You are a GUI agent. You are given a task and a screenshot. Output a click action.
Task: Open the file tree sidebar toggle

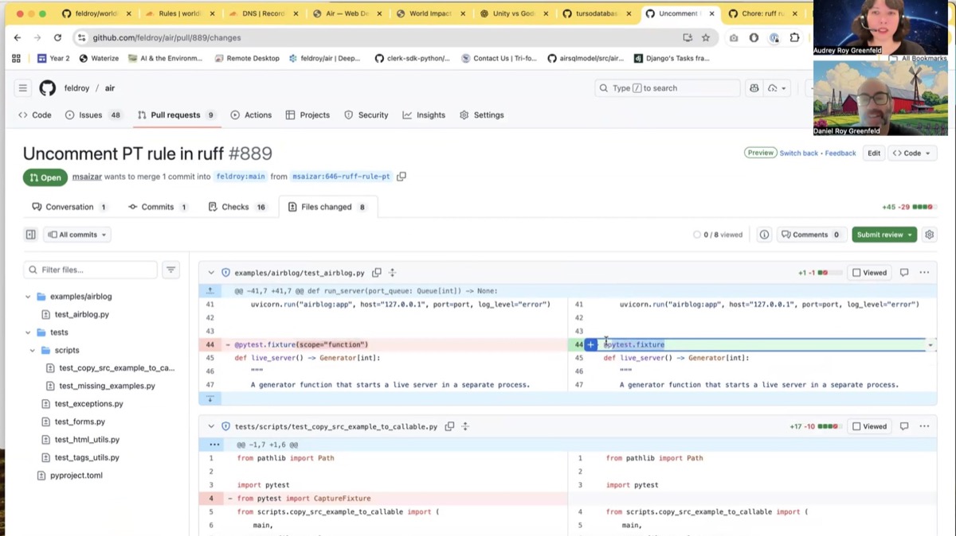click(x=29, y=234)
